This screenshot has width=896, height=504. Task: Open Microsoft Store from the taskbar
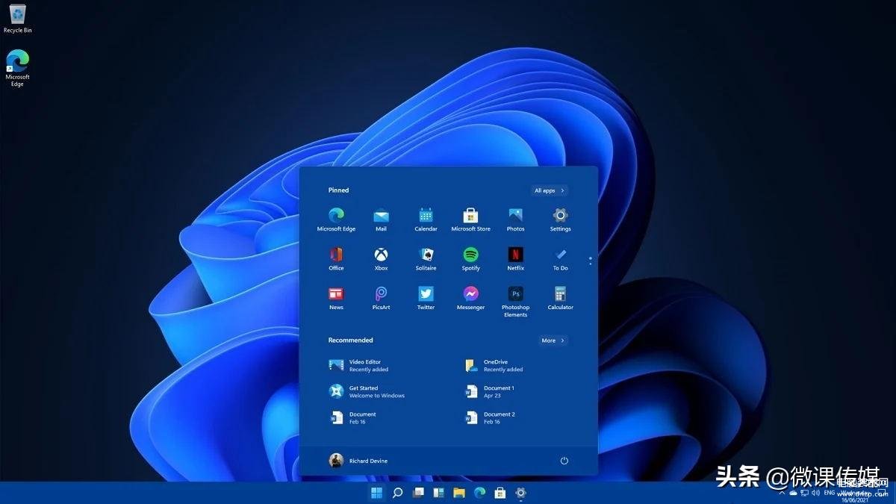coord(500,493)
